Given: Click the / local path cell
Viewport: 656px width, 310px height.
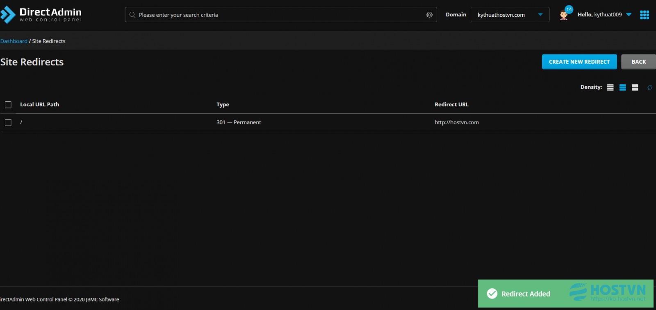Looking at the screenshot, I should (21, 122).
